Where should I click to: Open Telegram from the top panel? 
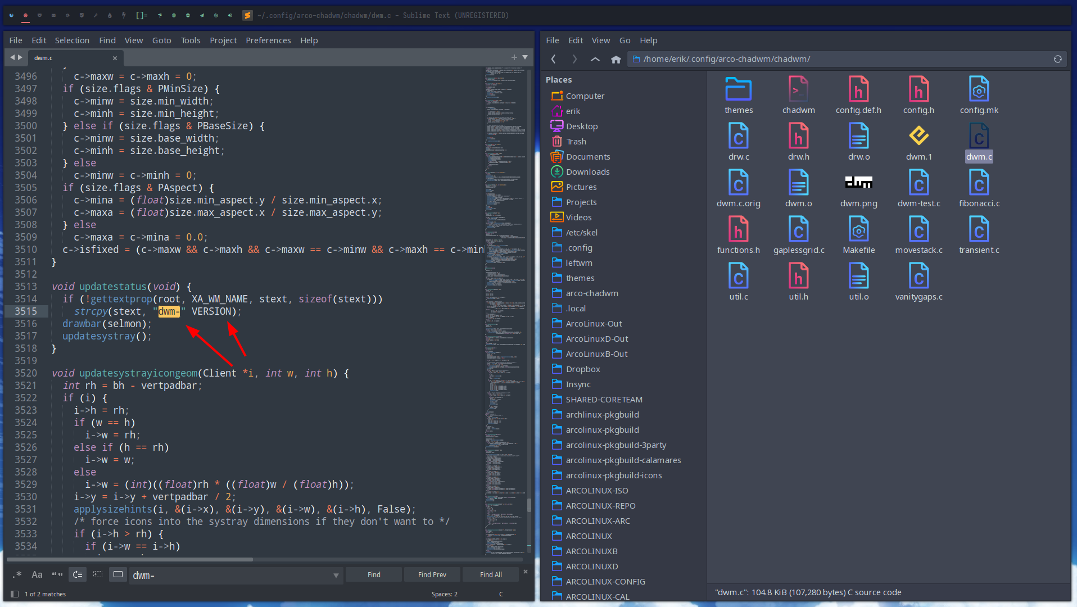202,15
